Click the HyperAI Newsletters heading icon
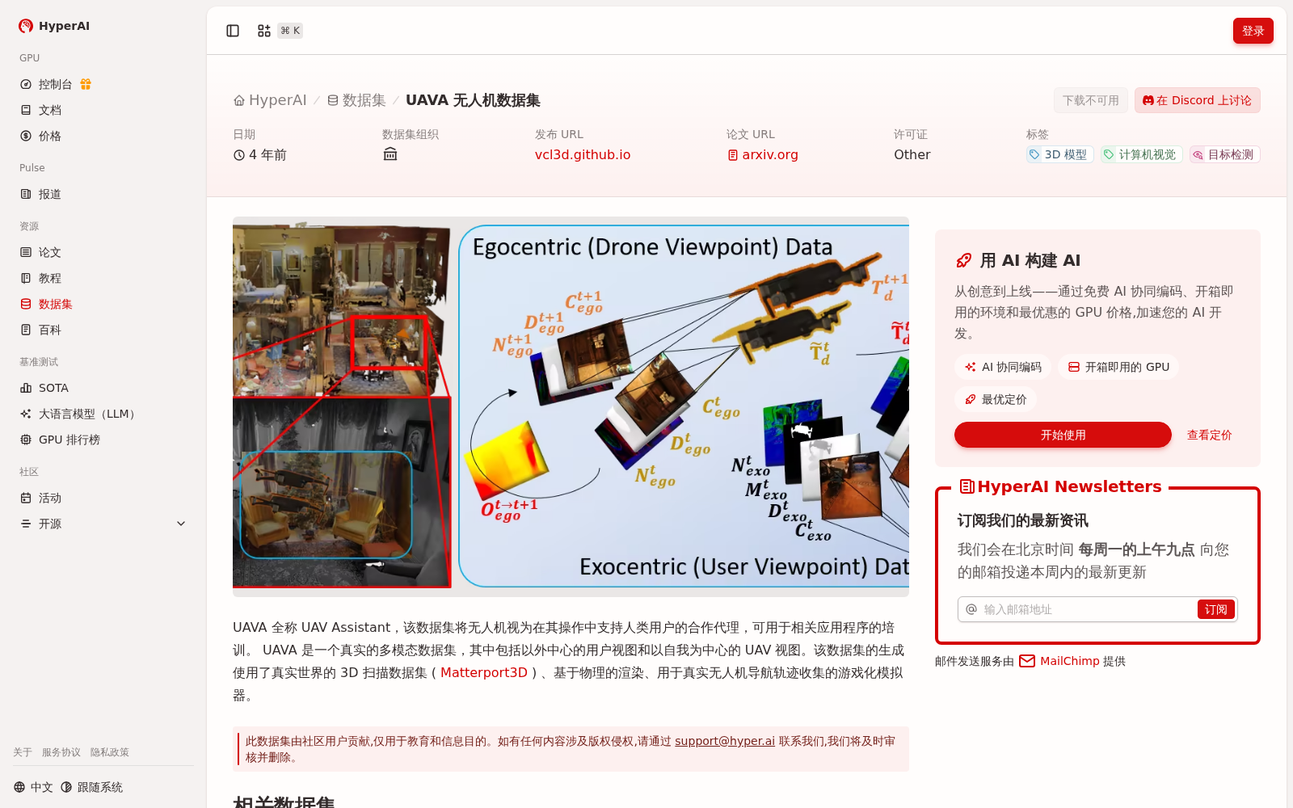1293x808 pixels. (967, 486)
